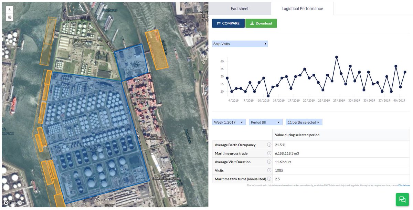Click the Maritime gross trade label
Viewport: 413px width, 210px height.
(231, 153)
